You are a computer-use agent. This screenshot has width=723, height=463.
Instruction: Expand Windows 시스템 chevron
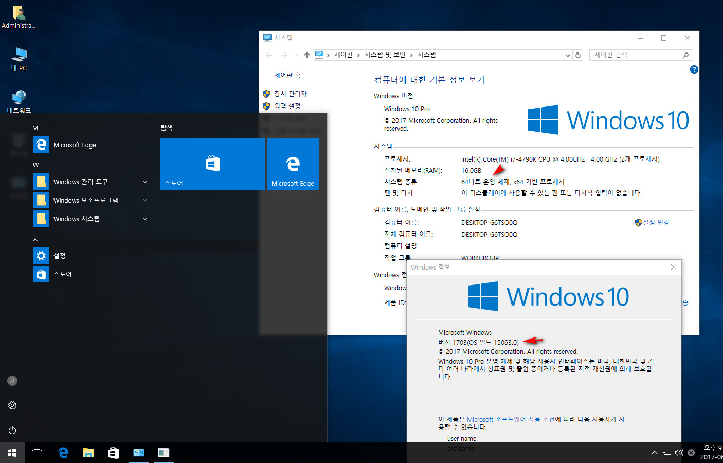[145, 219]
